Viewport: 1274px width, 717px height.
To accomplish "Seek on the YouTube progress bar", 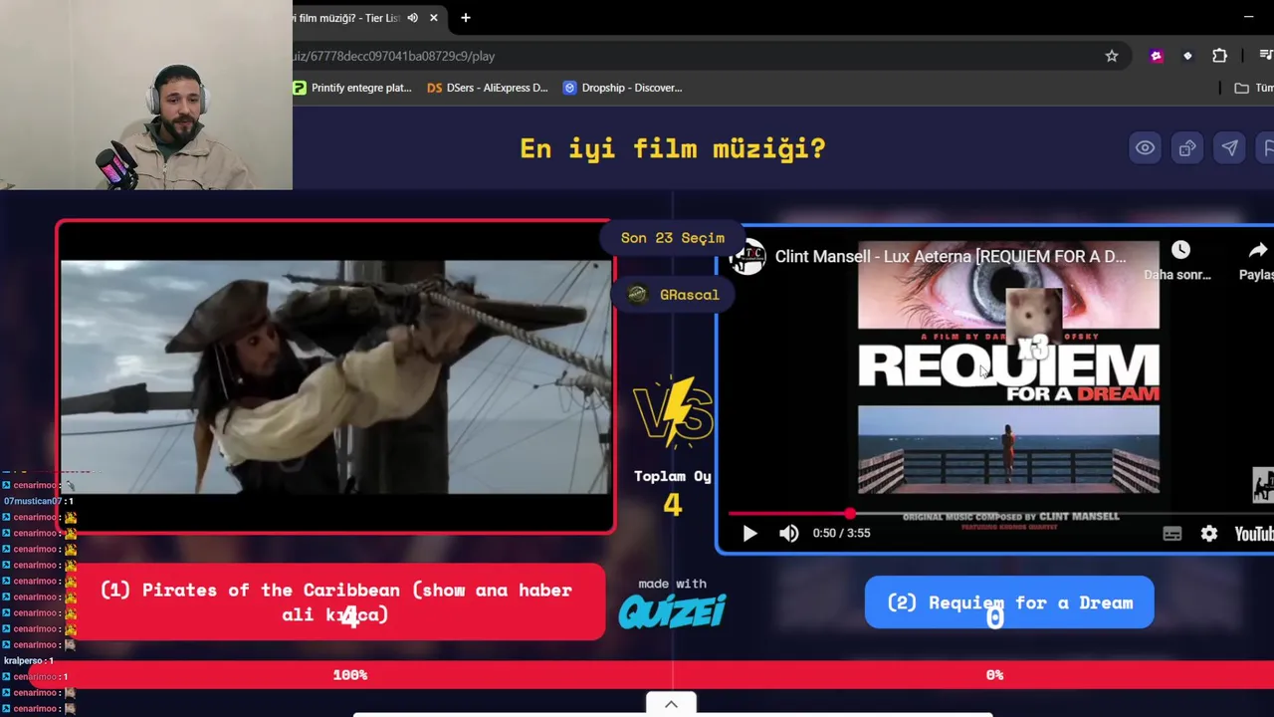I will pyautogui.click(x=1000, y=514).
